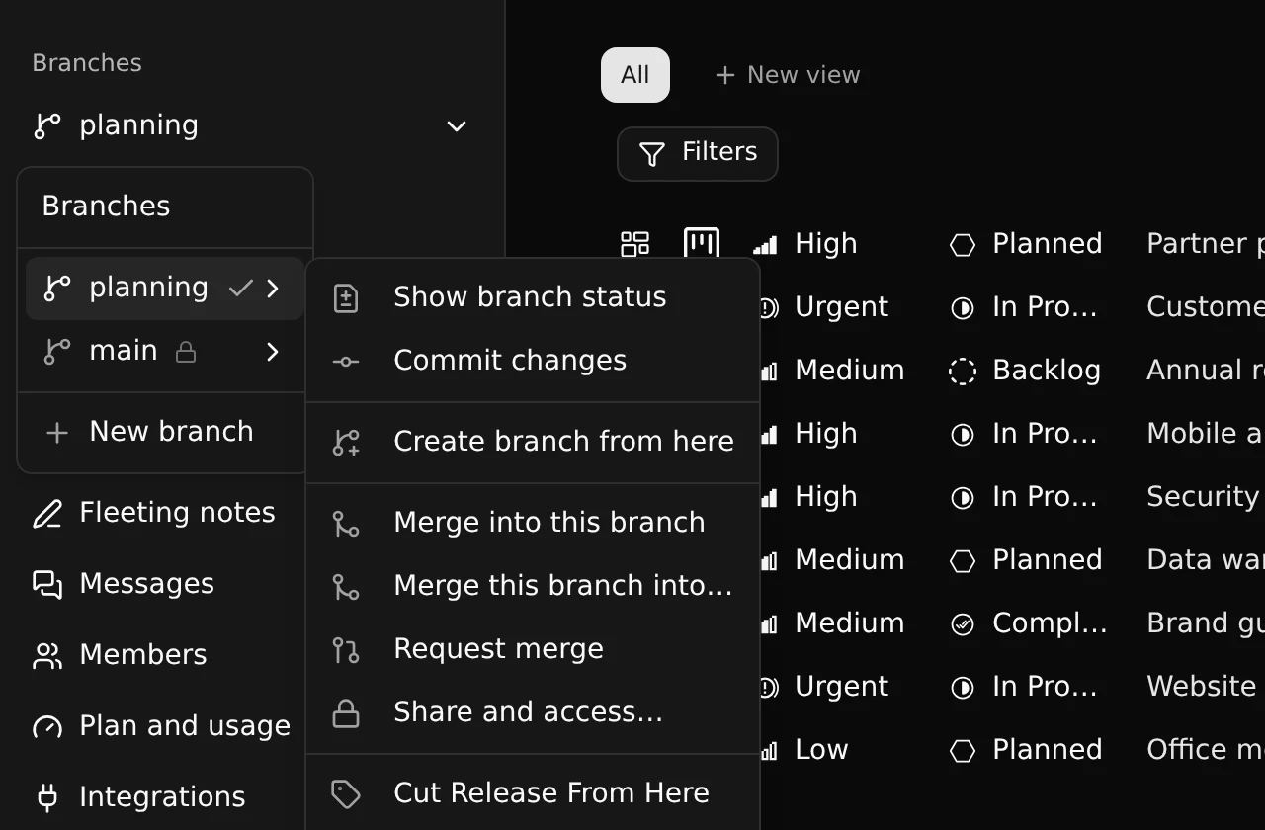Click the Integrations plug icon

point(47,797)
